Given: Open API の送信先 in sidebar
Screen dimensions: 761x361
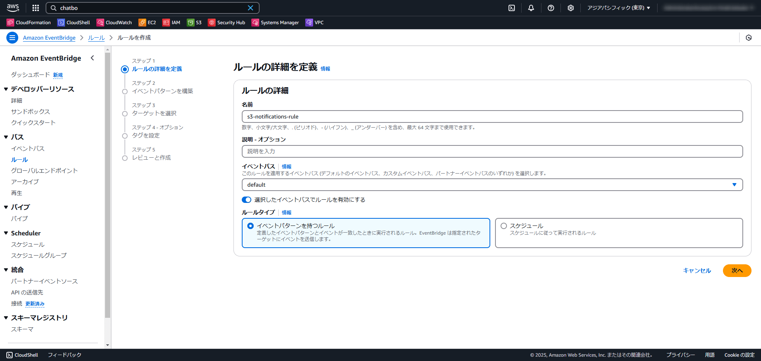Looking at the screenshot, I should coord(27,292).
